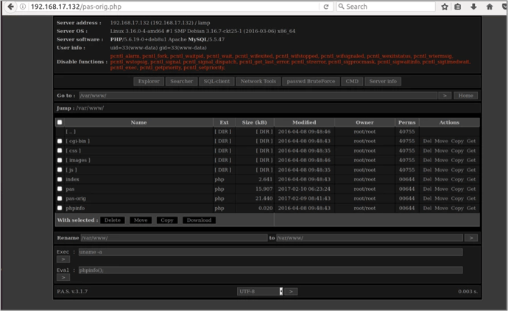Check the box for pas-orig file

click(60, 198)
